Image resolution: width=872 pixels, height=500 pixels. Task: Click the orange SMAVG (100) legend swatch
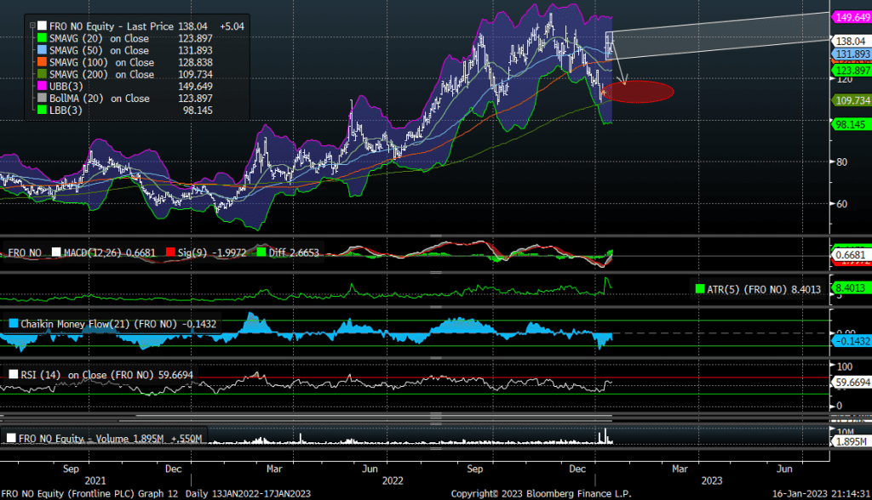tap(42, 62)
